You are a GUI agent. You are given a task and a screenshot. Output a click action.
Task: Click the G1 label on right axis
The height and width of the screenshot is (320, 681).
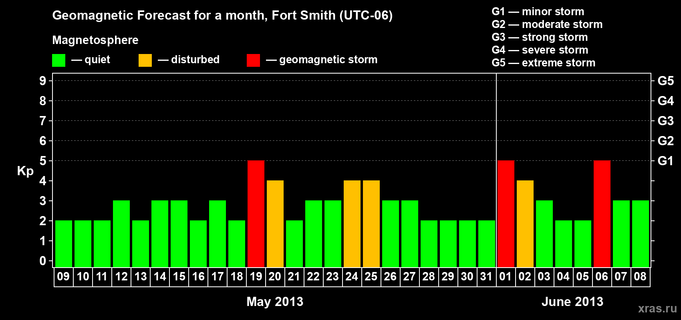coord(666,161)
